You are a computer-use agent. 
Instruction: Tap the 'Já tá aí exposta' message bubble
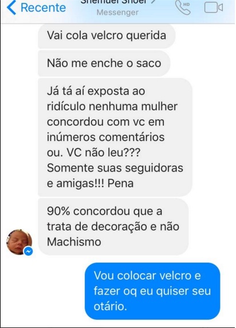115,137
